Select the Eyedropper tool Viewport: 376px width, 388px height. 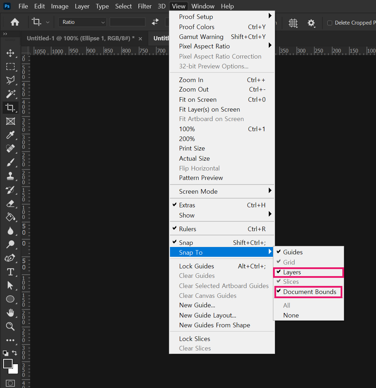point(10,135)
